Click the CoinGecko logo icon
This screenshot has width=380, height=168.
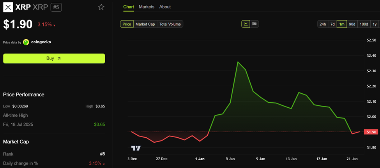pyautogui.click(x=26, y=42)
